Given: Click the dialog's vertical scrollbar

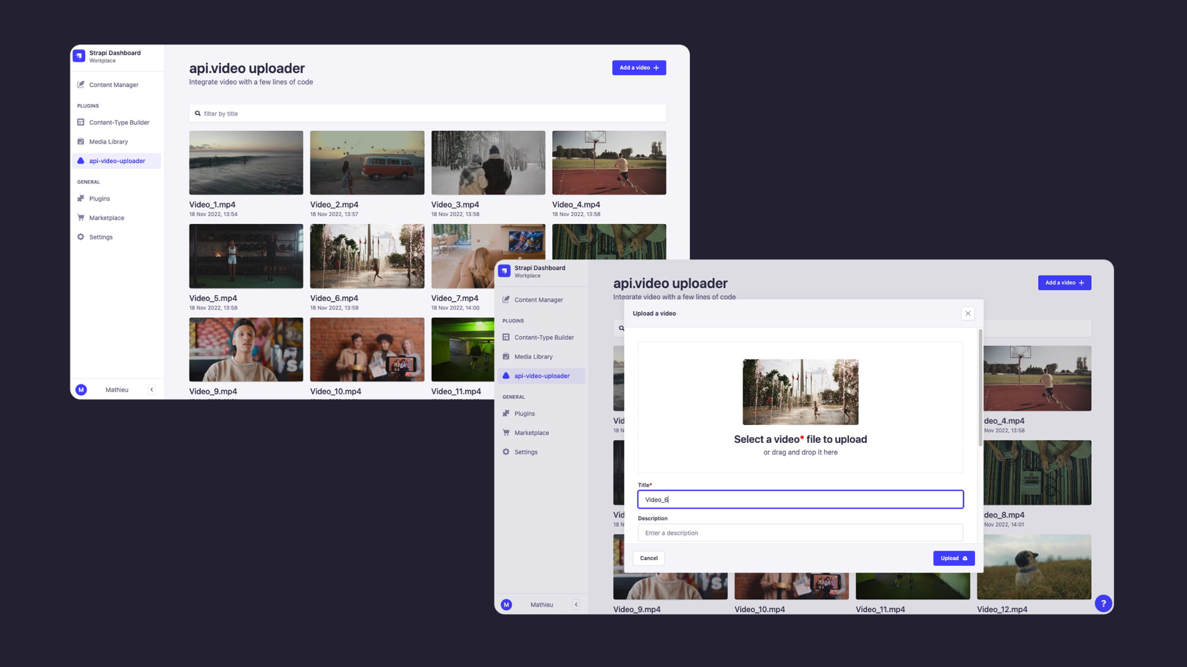Looking at the screenshot, I should (x=980, y=389).
